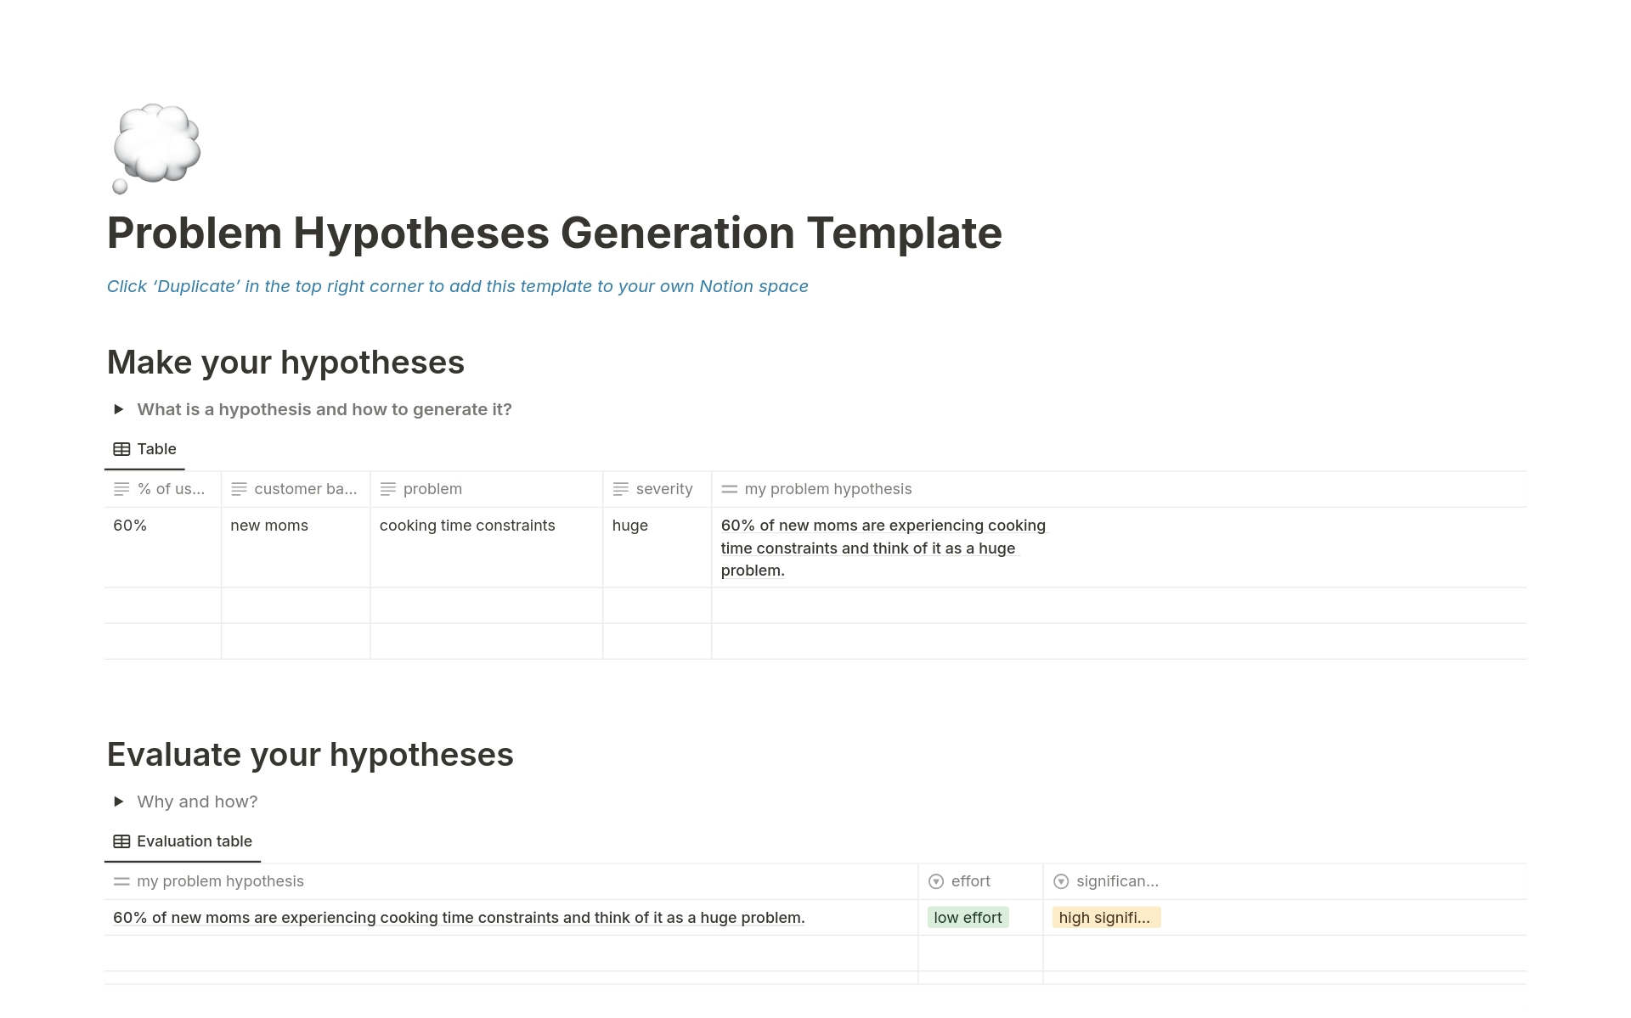The image size is (1631, 1018).
Task: Click the "Click 'Duplicate'" instruction link
Action: pyautogui.click(x=457, y=286)
